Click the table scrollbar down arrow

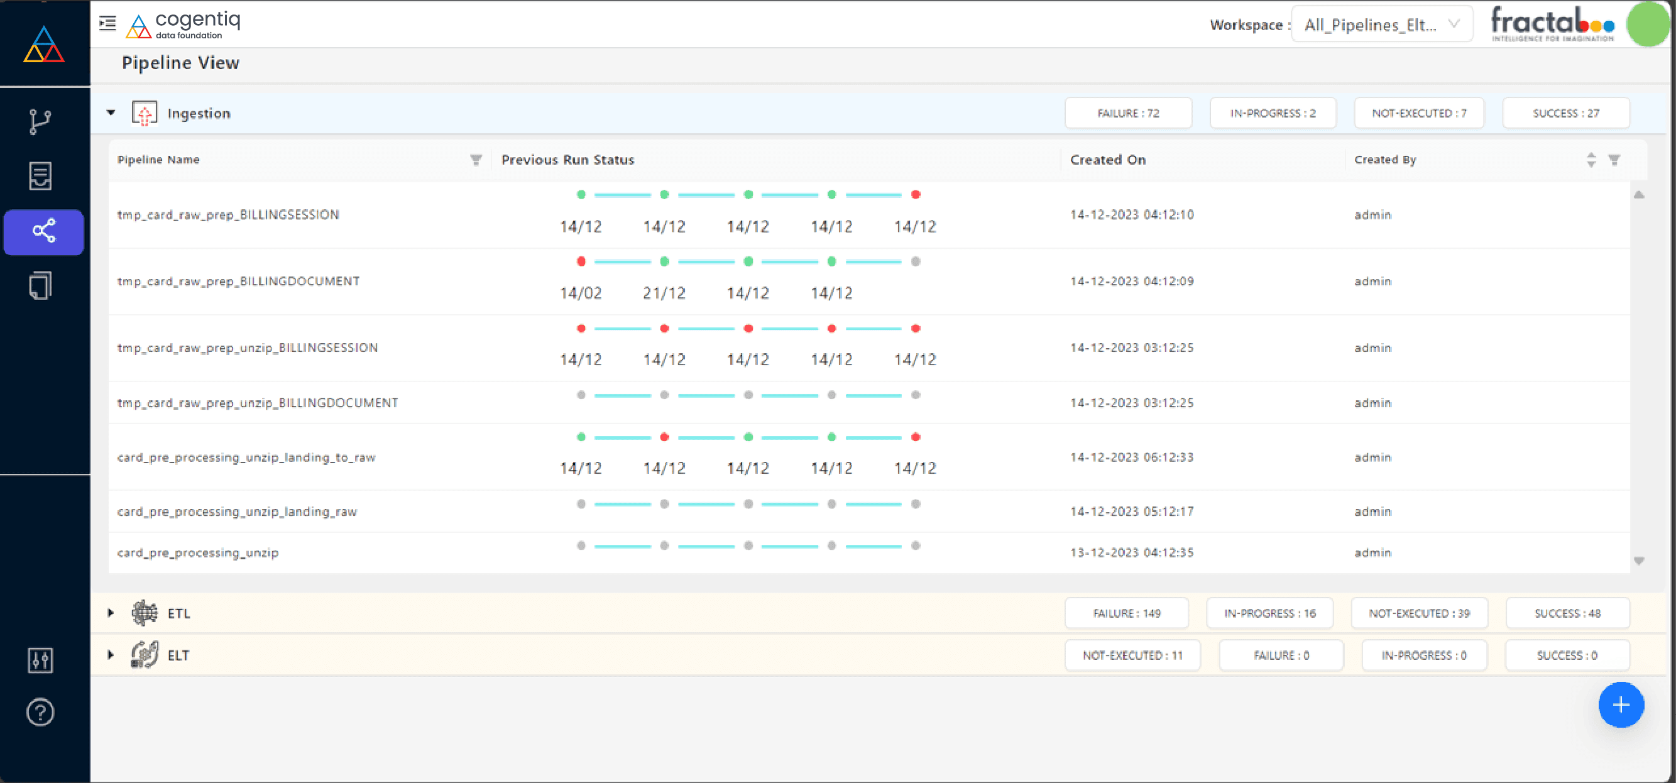pyautogui.click(x=1639, y=561)
